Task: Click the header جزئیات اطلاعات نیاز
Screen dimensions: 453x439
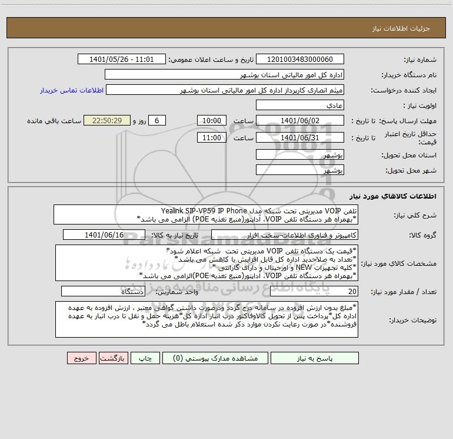Action: pos(401,28)
